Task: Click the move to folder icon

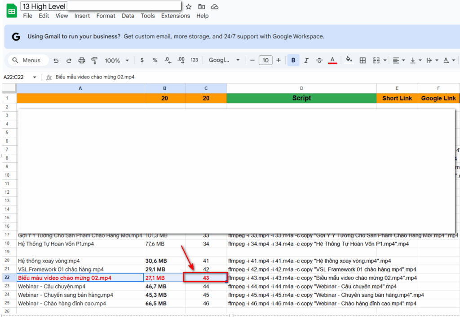Action: click(x=202, y=7)
